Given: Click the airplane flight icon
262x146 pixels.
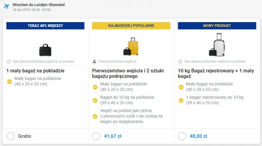Looking at the screenshot, I should 6,7.
